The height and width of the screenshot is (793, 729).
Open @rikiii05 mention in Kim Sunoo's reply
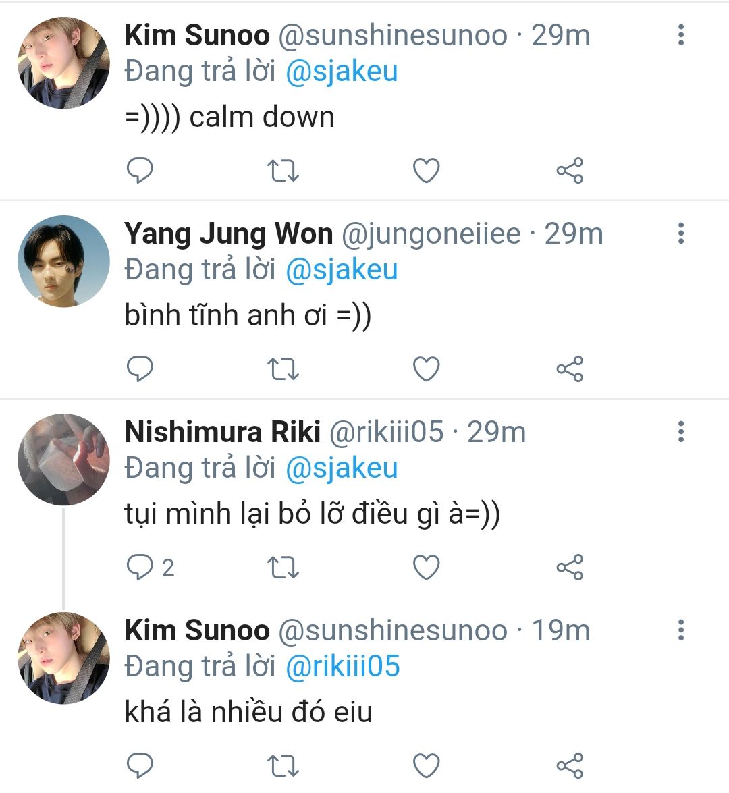pos(343,667)
